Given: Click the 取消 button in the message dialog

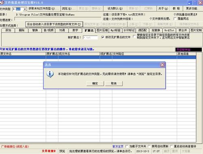Looking at the screenshot, I should point(114,83).
